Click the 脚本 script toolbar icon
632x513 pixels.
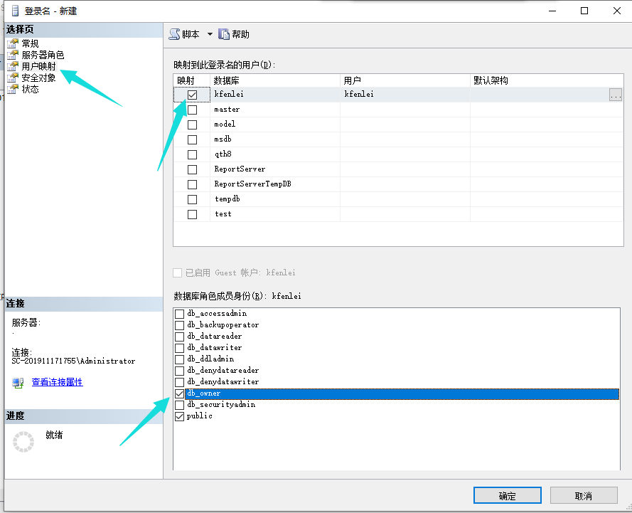point(175,34)
